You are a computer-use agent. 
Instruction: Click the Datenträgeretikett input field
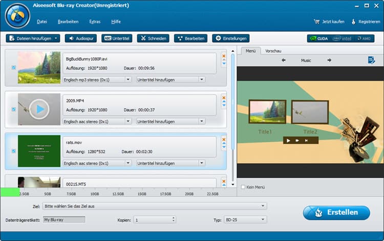(x=64, y=220)
